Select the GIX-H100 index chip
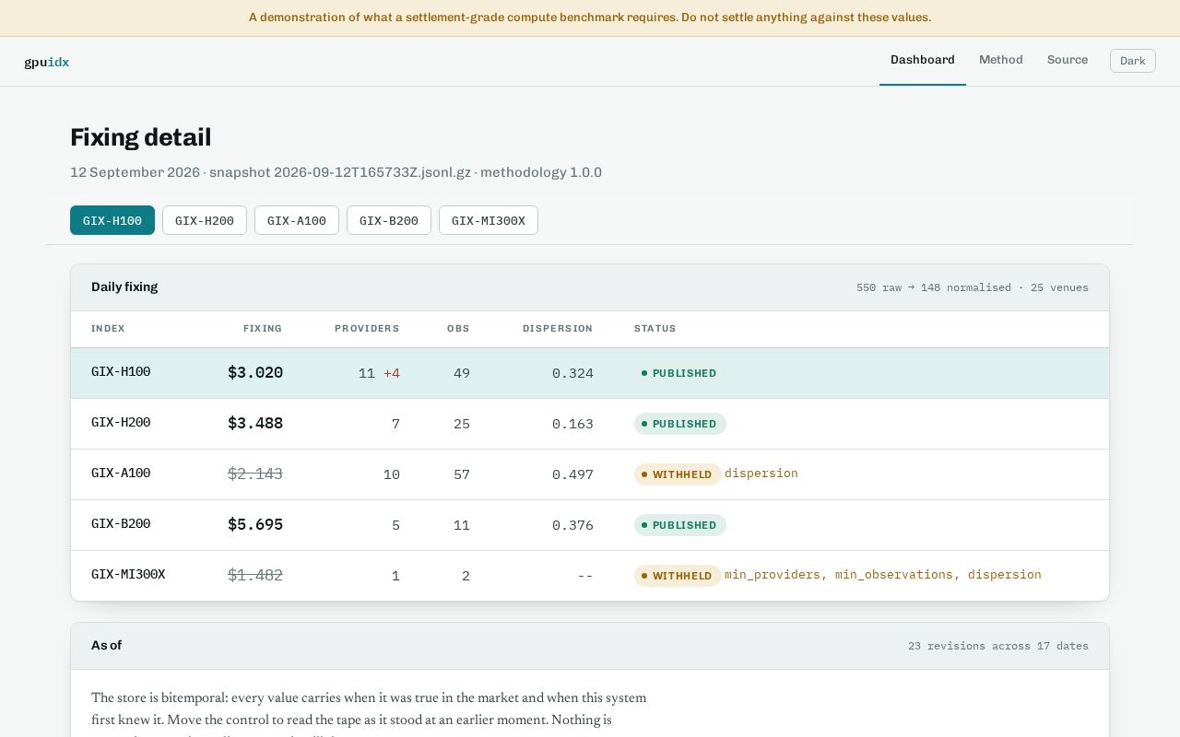The height and width of the screenshot is (737, 1180). click(112, 220)
